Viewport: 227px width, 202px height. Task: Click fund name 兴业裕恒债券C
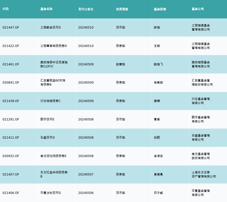point(50,101)
